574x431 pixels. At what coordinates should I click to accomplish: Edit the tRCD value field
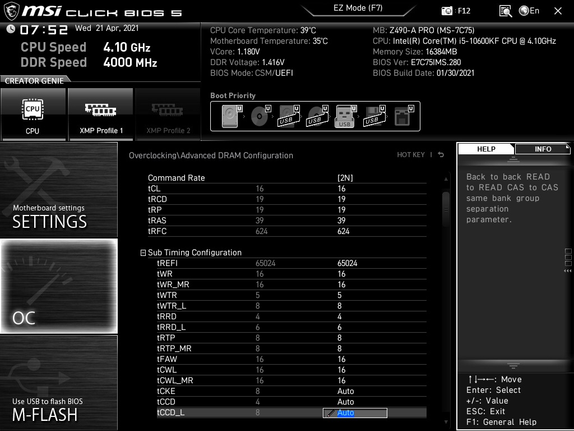[341, 199]
